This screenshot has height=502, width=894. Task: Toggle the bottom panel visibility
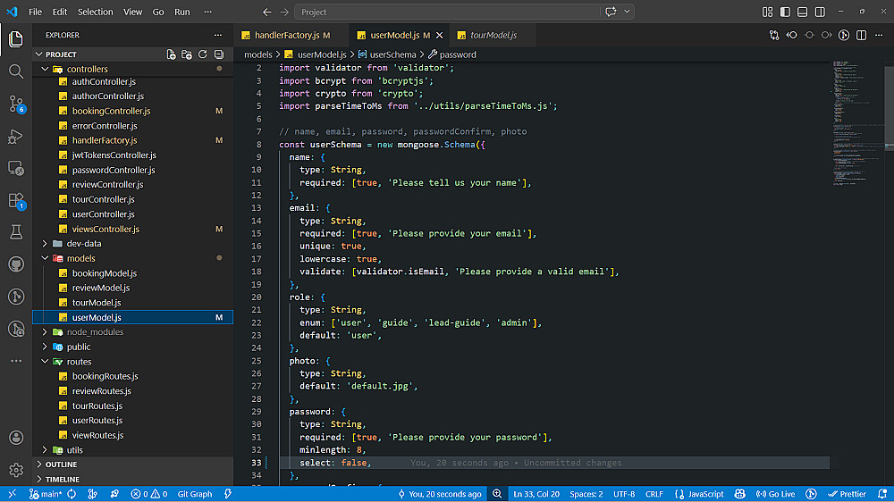click(x=800, y=12)
